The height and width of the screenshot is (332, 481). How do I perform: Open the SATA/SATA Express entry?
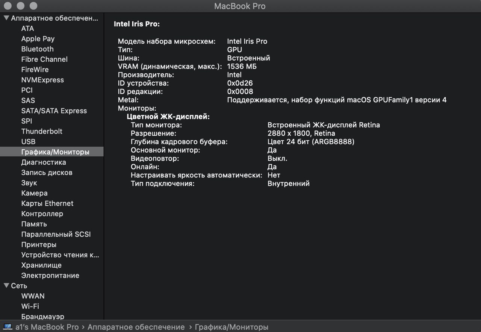[x=54, y=111]
